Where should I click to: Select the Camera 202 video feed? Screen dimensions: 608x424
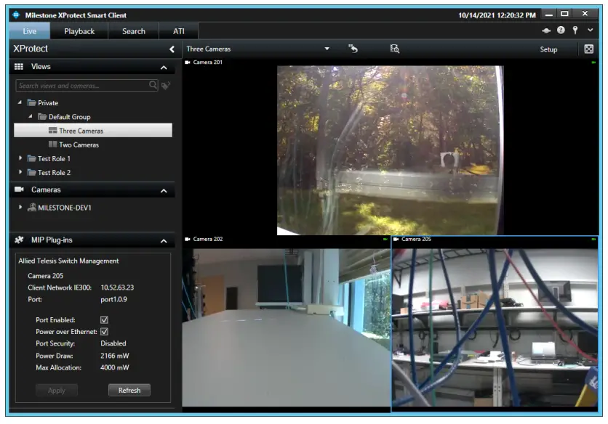(286, 327)
